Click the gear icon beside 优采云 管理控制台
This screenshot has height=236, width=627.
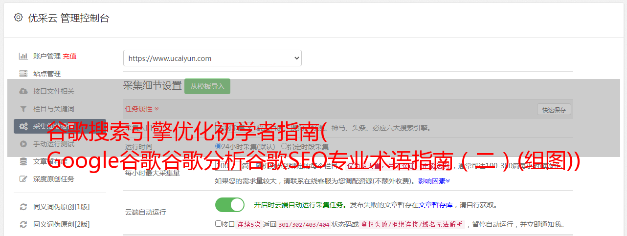pos(18,18)
